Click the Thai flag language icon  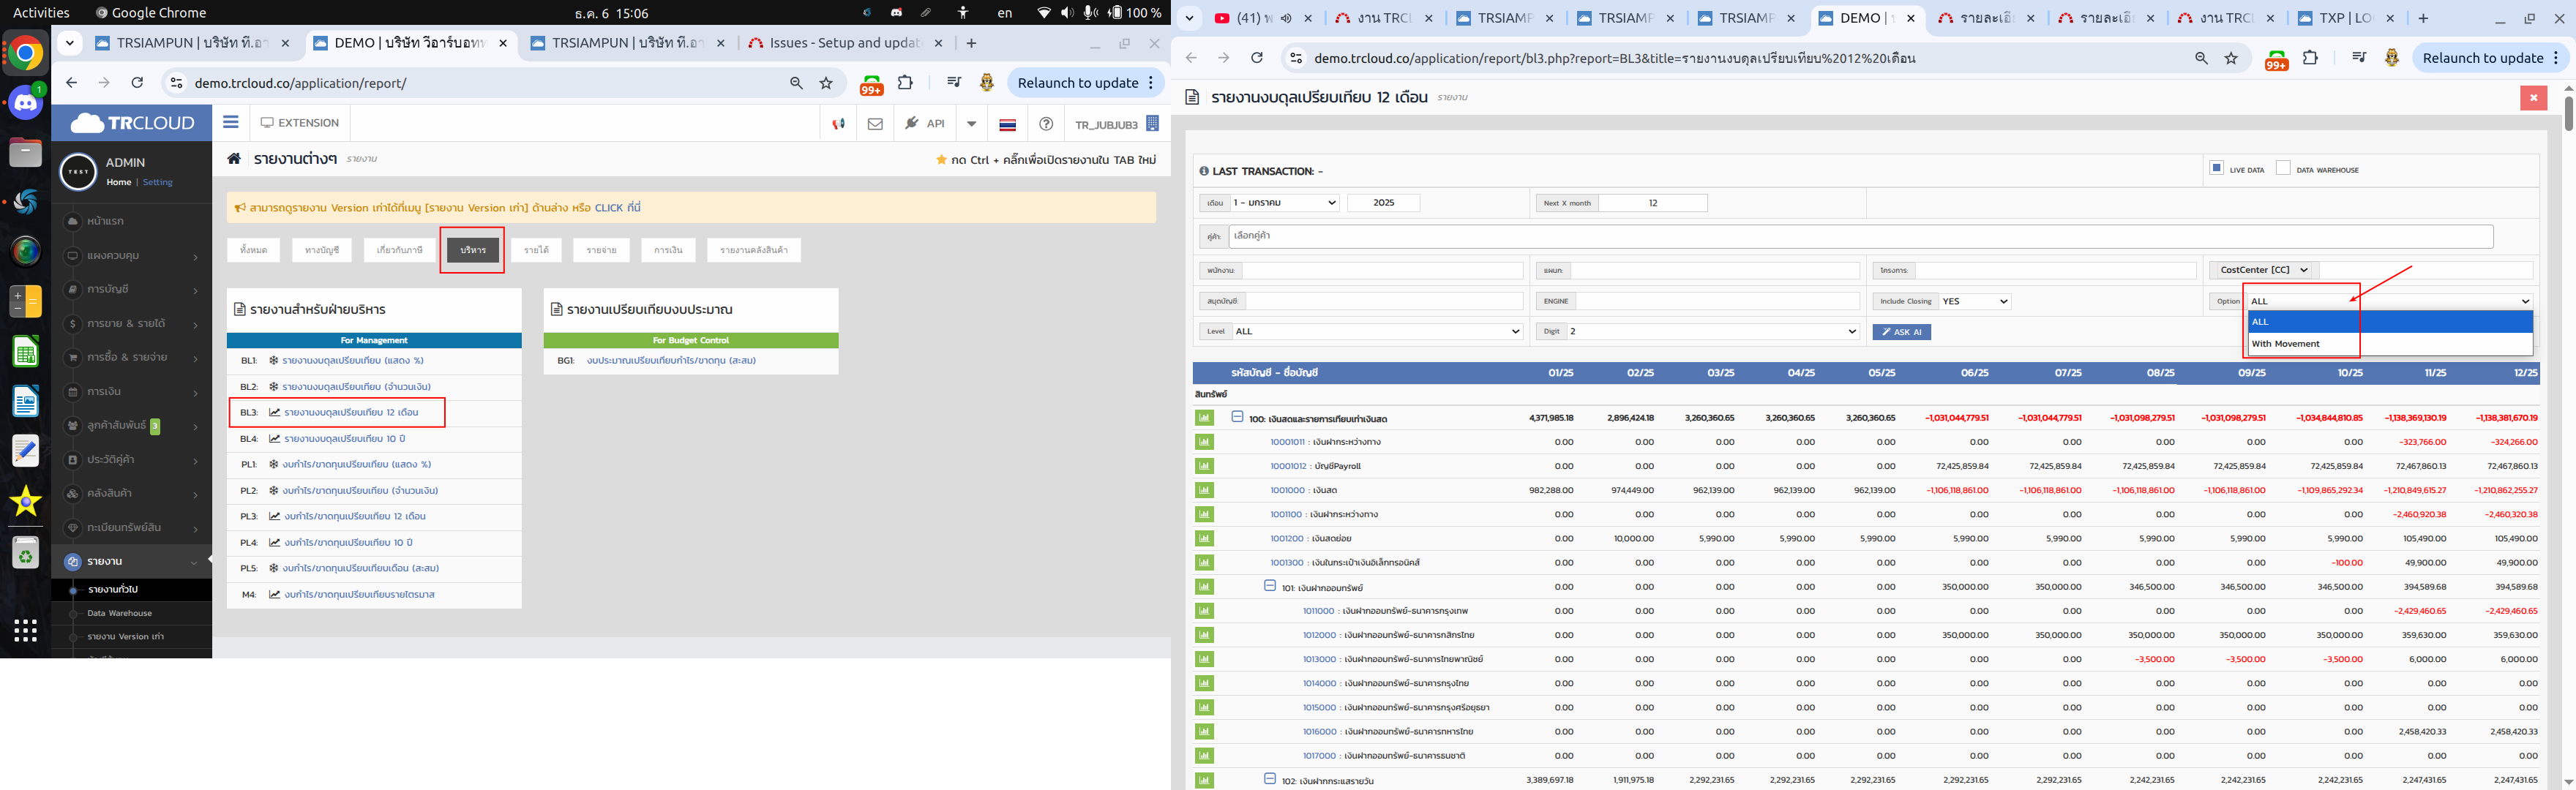tap(1007, 124)
